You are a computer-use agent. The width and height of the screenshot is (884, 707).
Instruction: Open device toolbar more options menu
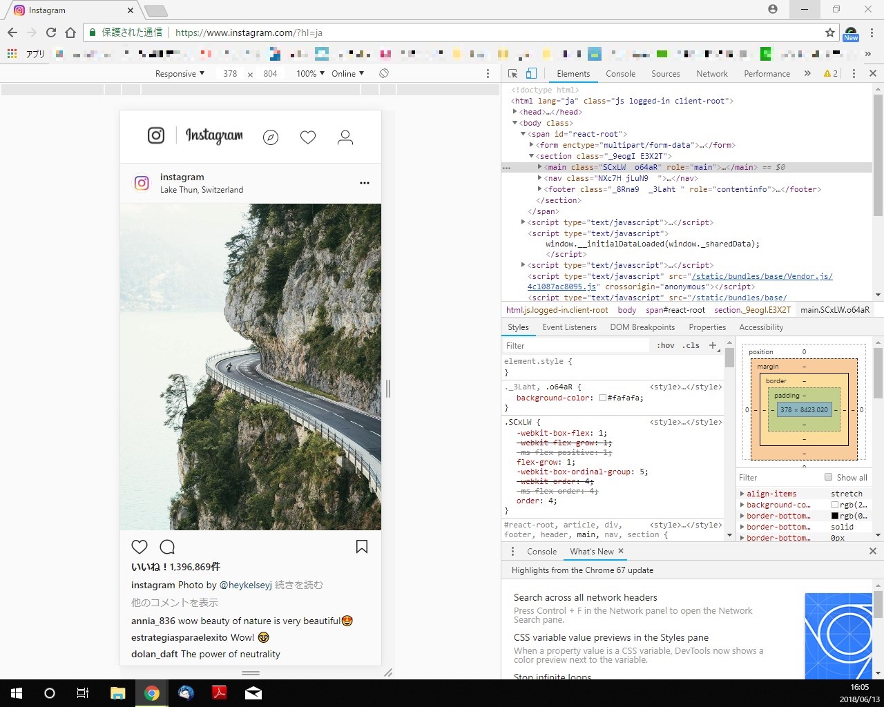pos(488,73)
